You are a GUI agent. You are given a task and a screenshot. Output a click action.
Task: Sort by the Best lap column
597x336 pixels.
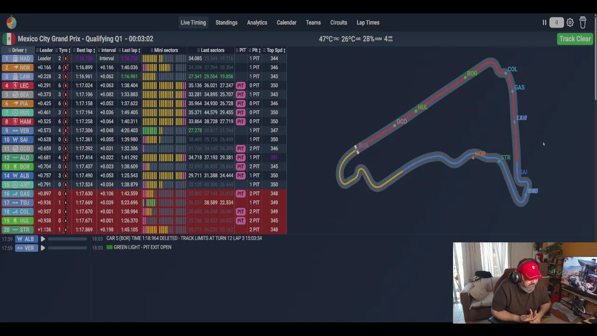pyautogui.click(x=84, y=50)
